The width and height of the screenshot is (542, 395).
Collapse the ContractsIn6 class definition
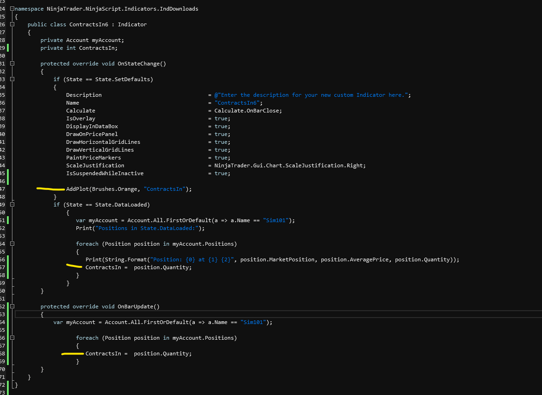(12, 24)
